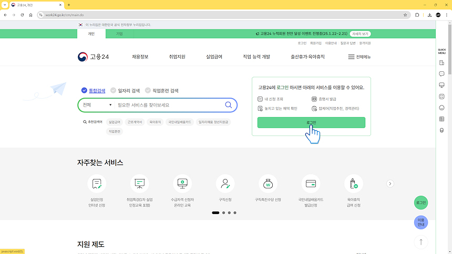Click the 육아휴직 recommended keyword
Viewport: 452px width, 254px height.
[x=155, y=122]
